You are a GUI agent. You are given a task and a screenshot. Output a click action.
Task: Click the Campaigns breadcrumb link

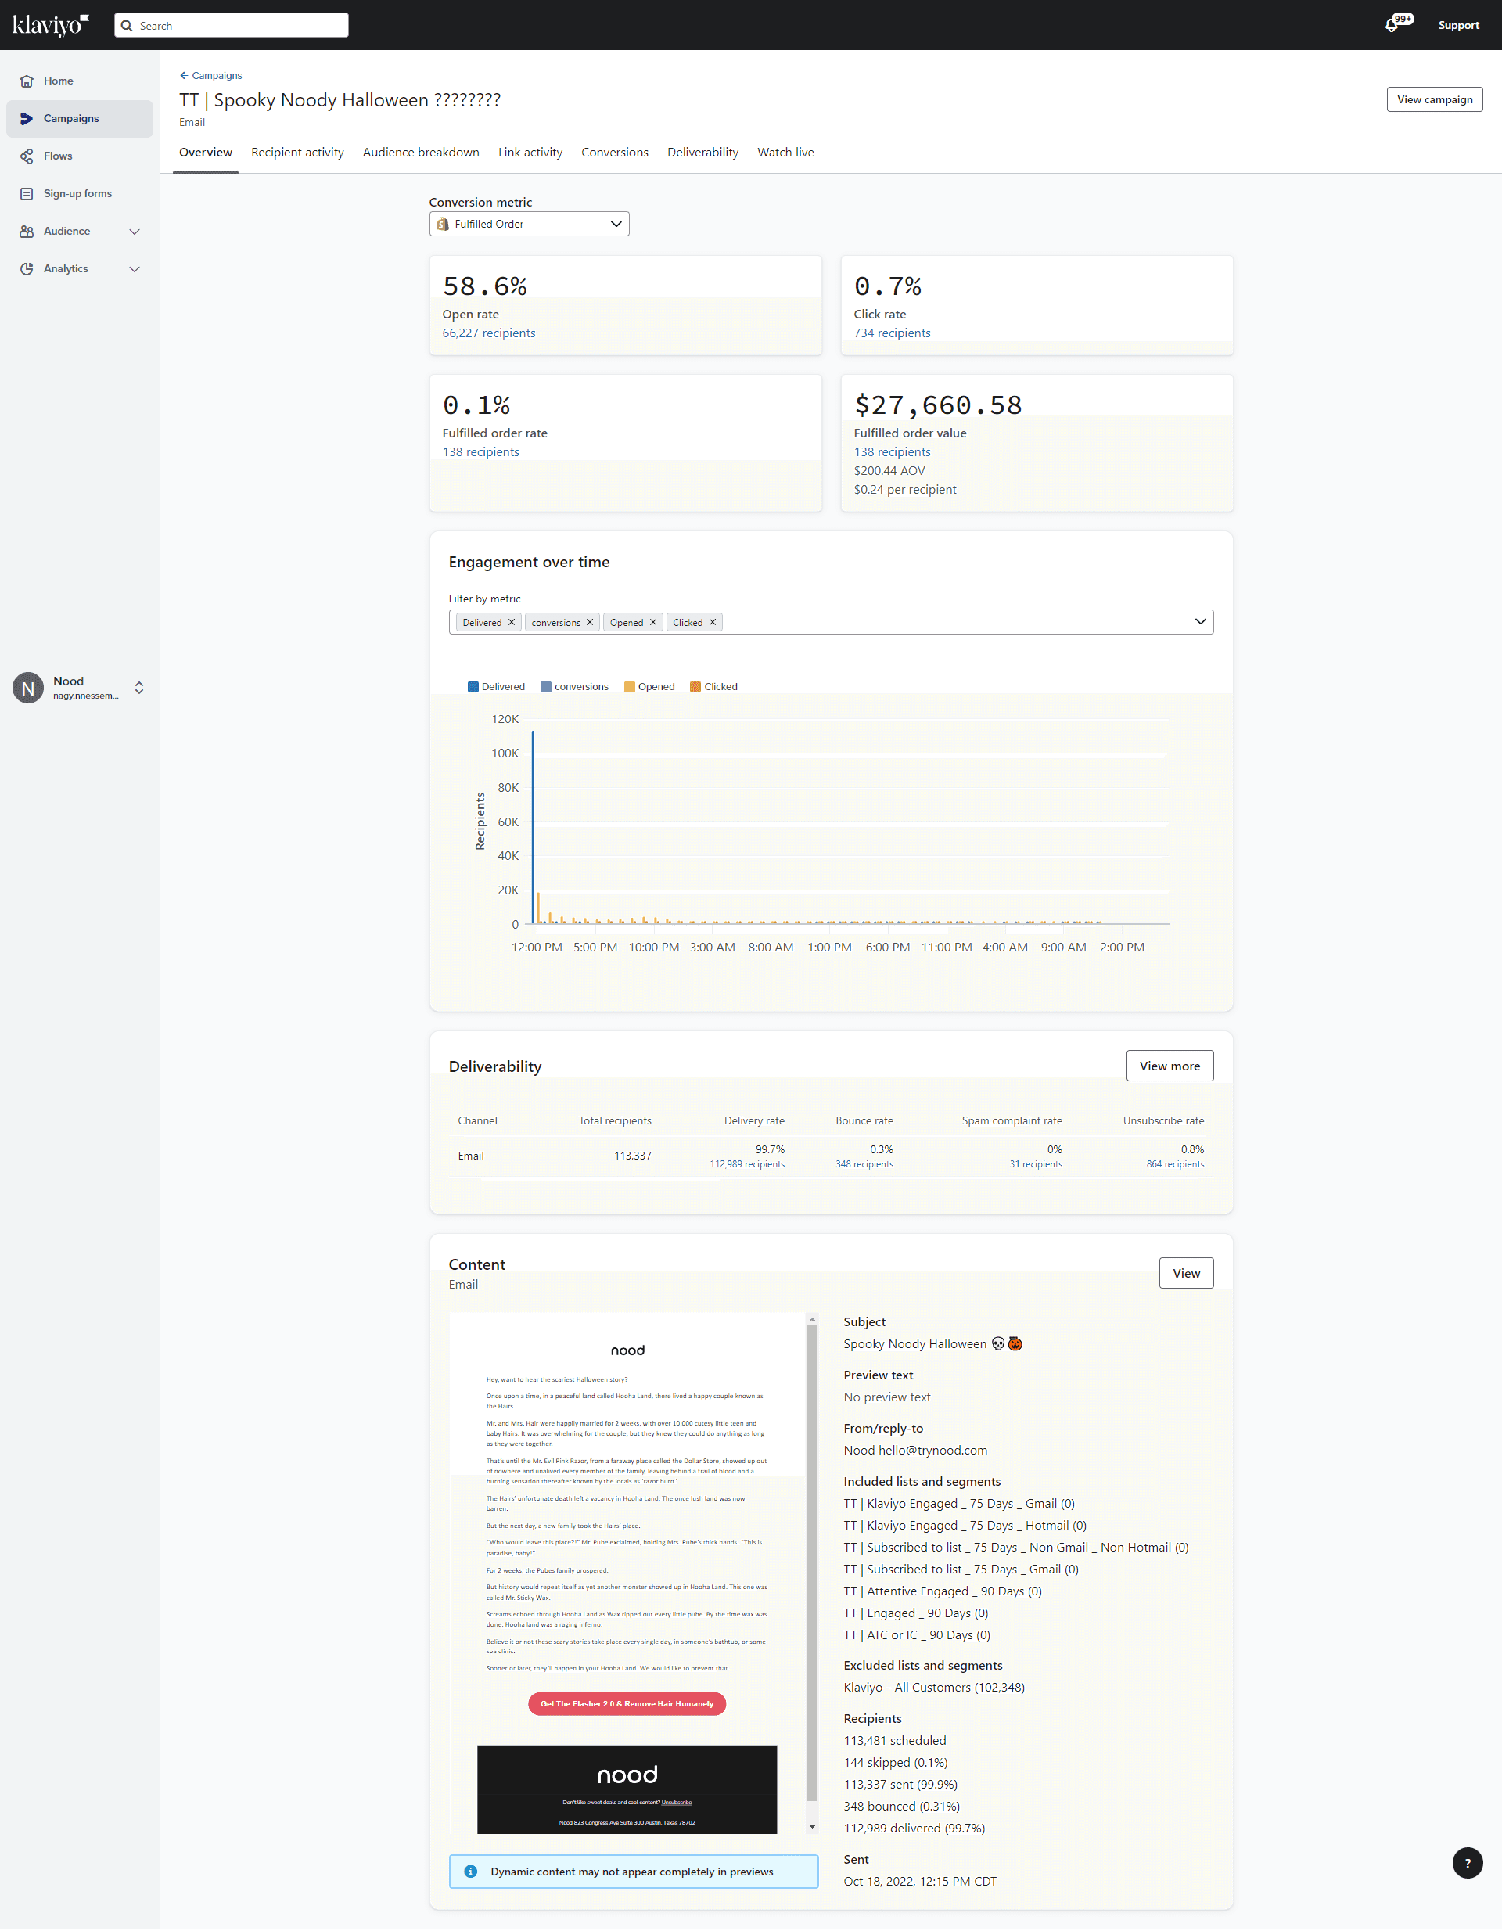(217, 76)
